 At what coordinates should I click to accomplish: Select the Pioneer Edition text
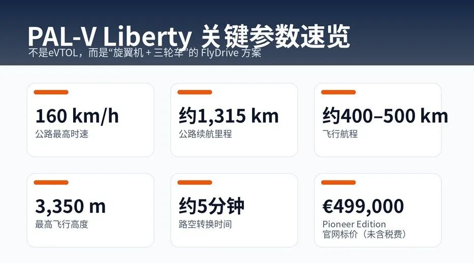coord(354,224)
